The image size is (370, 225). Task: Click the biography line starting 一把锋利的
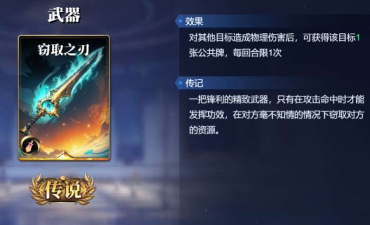coord(276,99)
